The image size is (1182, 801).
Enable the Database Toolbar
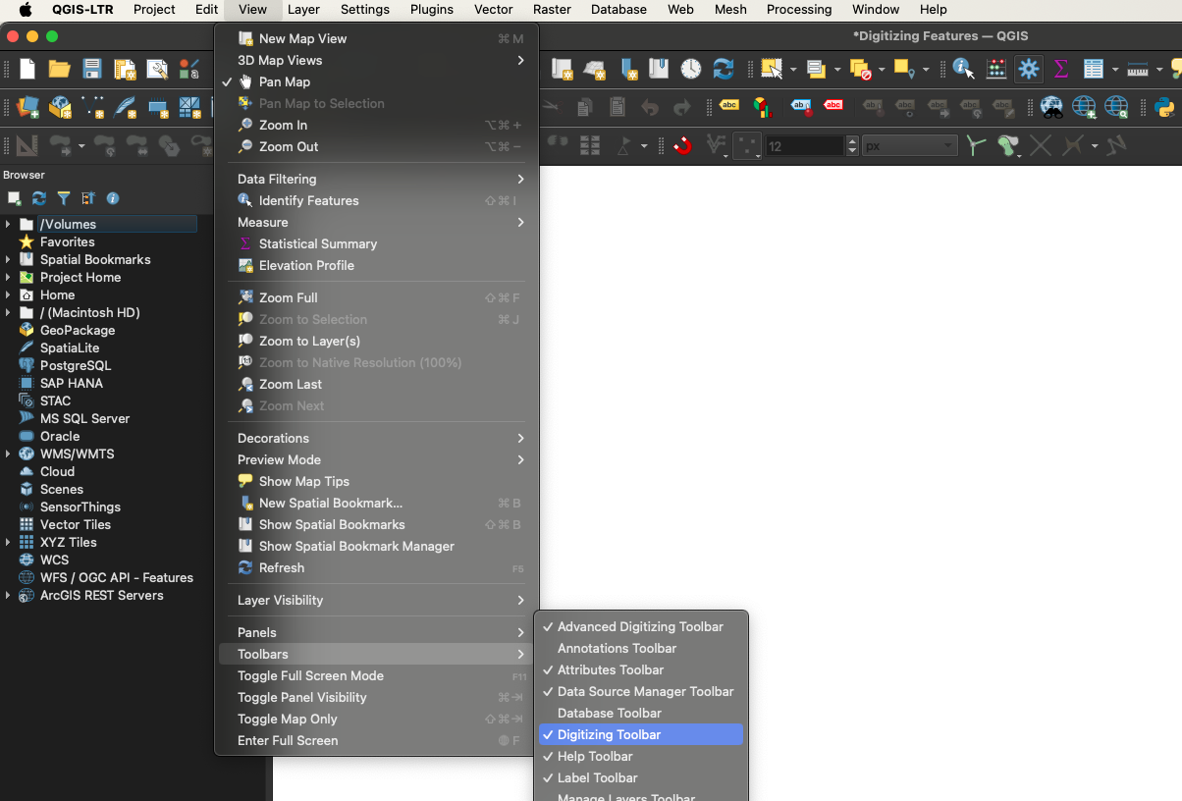pos(641,713)
